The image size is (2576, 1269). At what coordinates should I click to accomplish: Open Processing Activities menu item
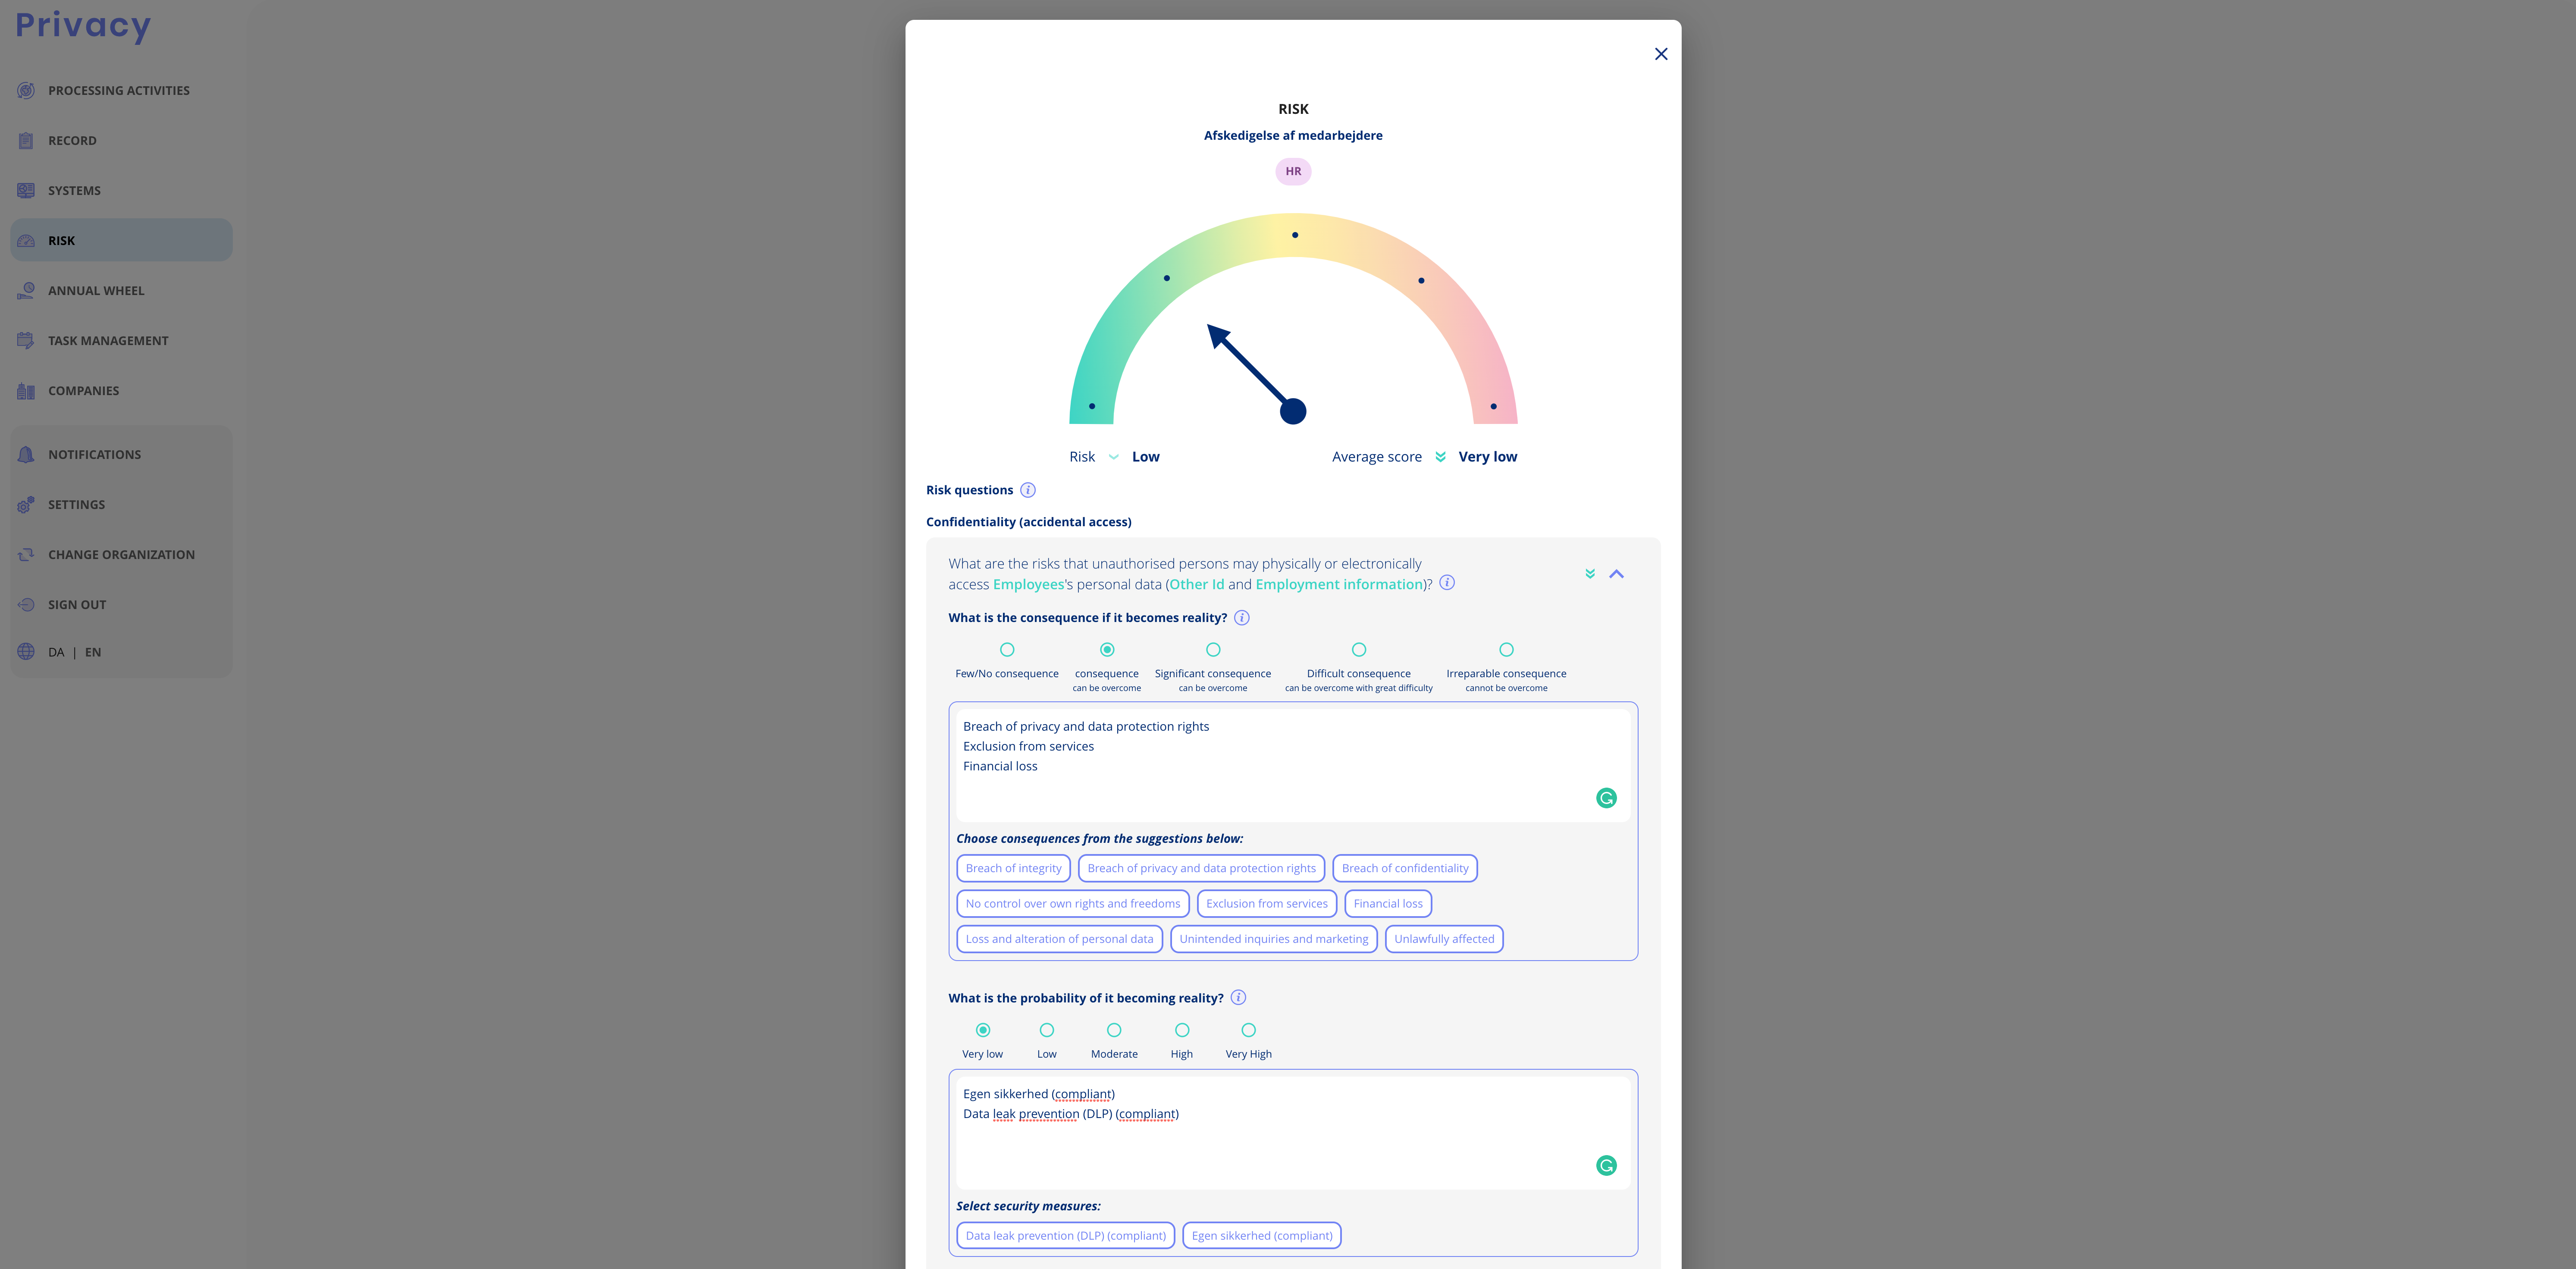[119, 90]
